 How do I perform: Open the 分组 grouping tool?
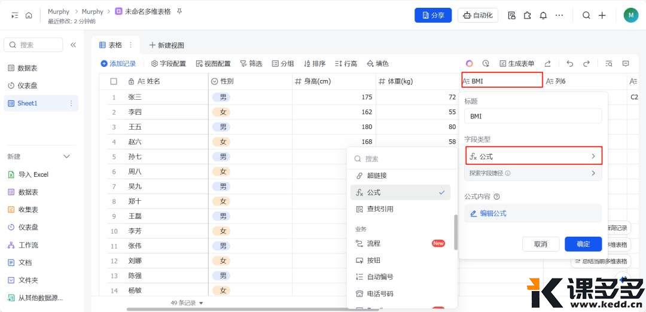pyautogui.click(x=282, y=63)
